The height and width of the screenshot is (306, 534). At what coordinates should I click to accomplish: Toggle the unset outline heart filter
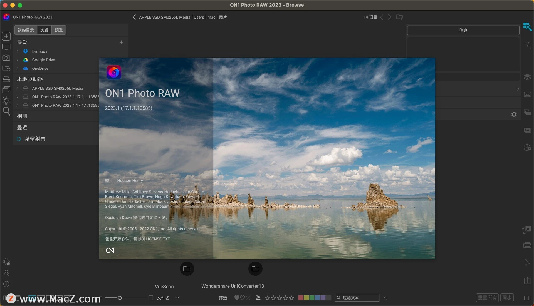click(242, 298)
